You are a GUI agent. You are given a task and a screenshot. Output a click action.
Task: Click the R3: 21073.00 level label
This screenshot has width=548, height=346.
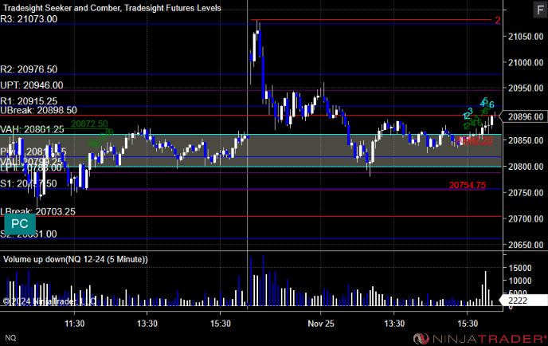click(29, 19)
